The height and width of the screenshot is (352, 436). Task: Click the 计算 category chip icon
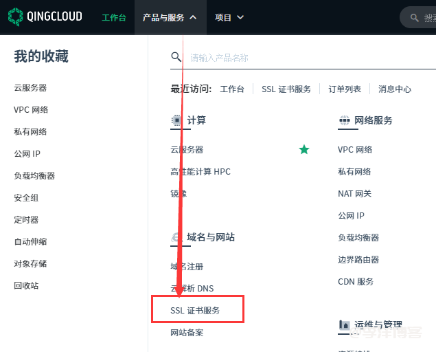176,120
